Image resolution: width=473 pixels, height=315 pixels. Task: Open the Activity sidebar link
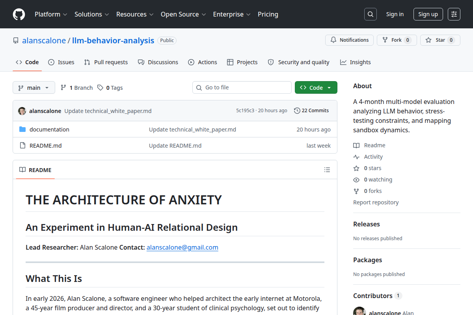click(x=368, y=157)
